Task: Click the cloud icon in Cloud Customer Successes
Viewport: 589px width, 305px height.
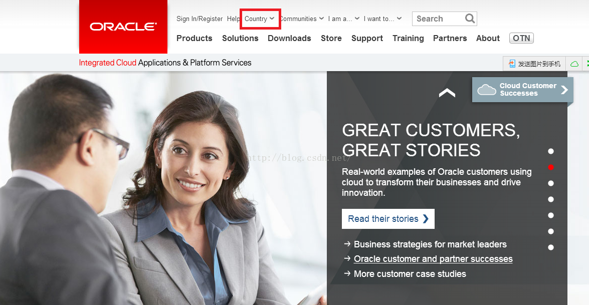Action: click(486, 90)
